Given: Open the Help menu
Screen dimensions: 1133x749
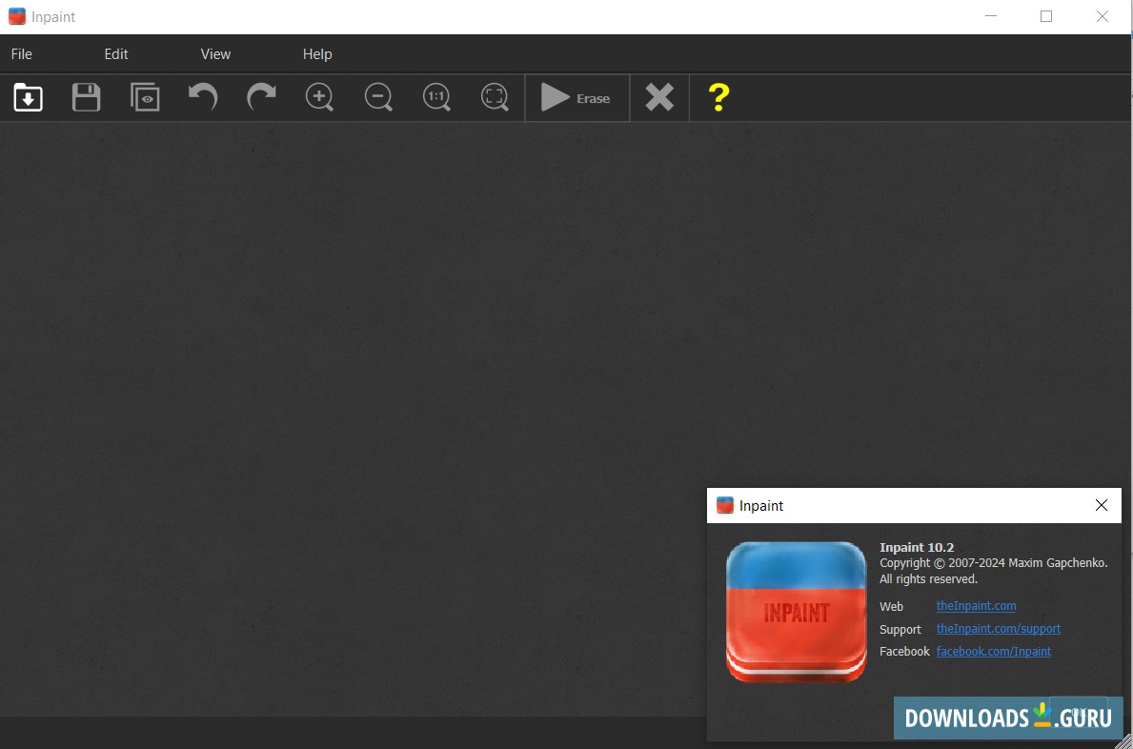Looking at the screenshot, I should [317, 54].
